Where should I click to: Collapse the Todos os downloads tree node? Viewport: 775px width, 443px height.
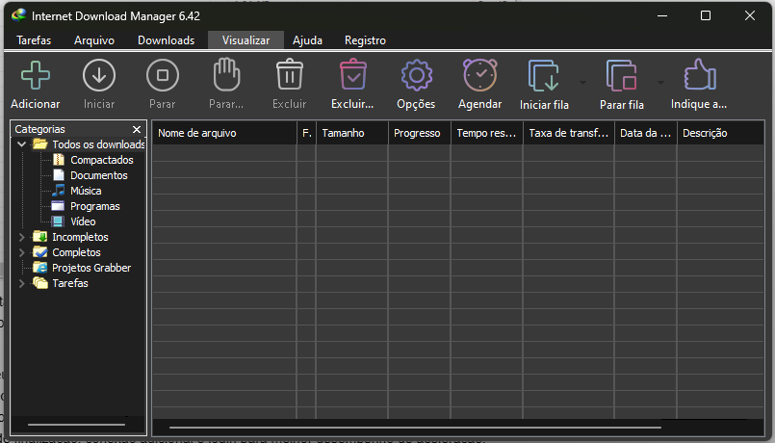pyautogui.click(x=22, y=144)
